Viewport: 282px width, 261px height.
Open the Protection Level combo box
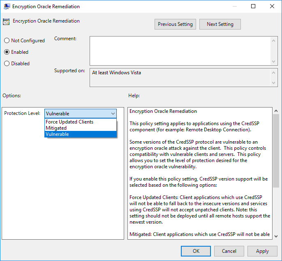tap(81, 114)
